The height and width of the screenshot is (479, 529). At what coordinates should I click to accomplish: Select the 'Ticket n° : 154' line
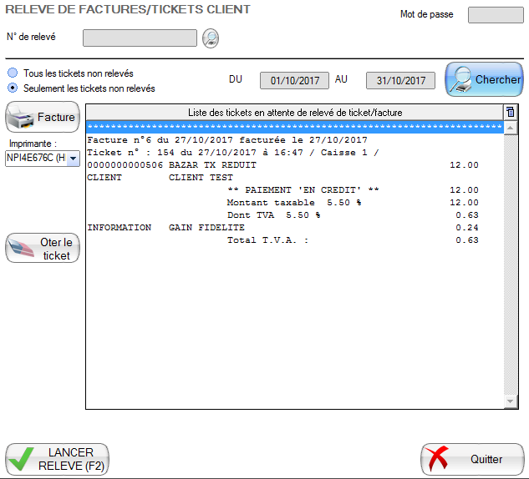pos(232,153)
